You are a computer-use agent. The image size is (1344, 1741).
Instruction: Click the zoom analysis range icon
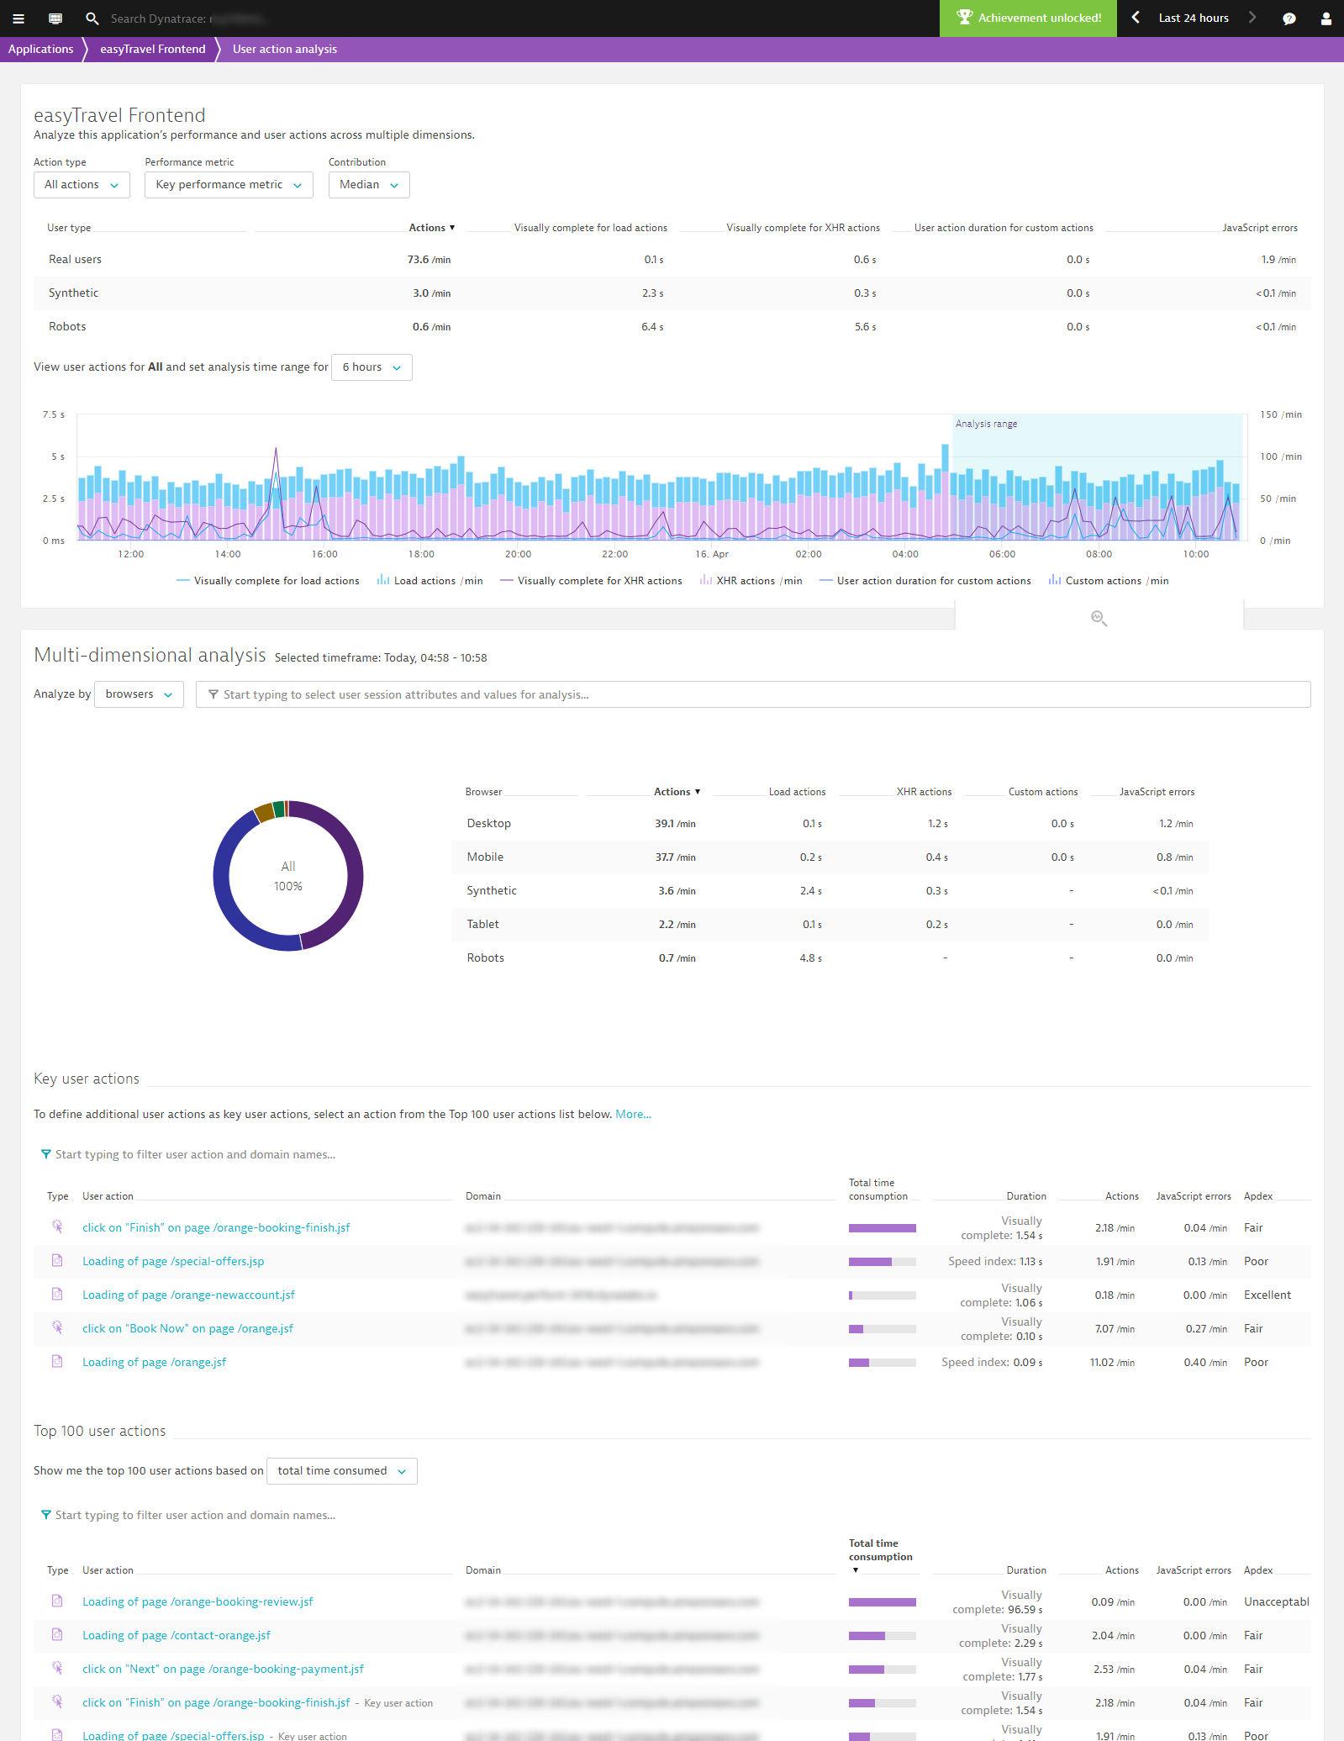[1099, 619]
